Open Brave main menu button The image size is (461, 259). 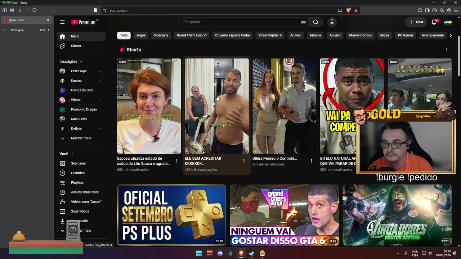(456, 10)
